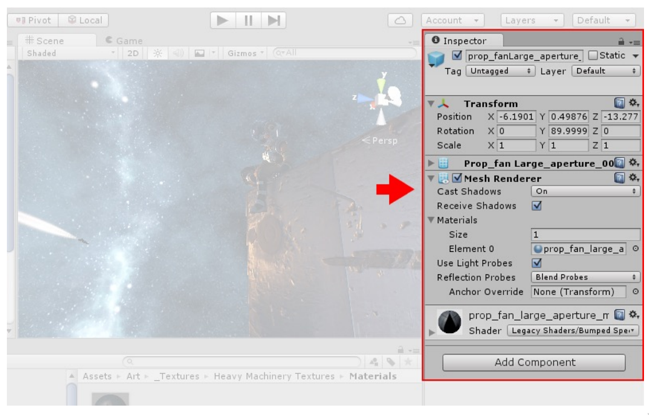Click the Pause button in toolbar

[249, 20]
